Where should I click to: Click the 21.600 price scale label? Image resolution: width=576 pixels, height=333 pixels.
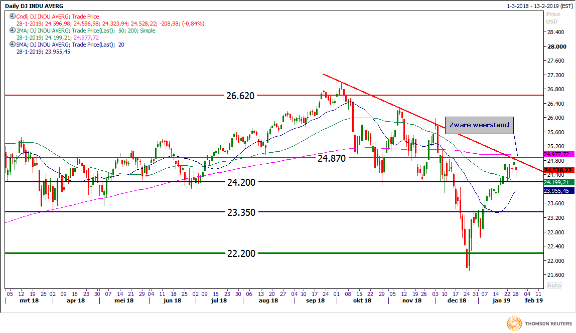(x=556, y=275)
